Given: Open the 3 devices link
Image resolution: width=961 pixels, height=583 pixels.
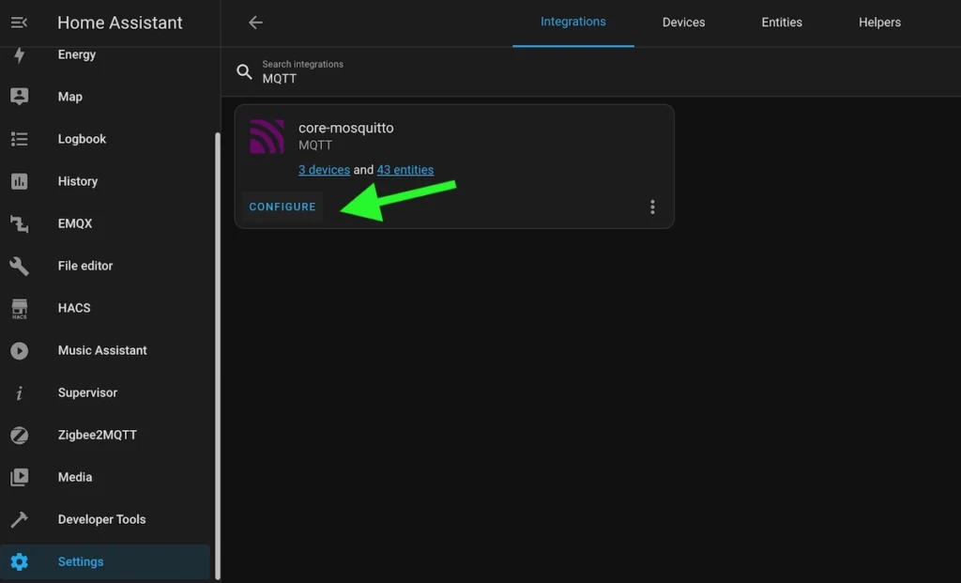Looking at the screenshot, I should [324, 170].
